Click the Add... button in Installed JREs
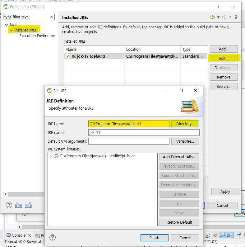 (224, 49)
